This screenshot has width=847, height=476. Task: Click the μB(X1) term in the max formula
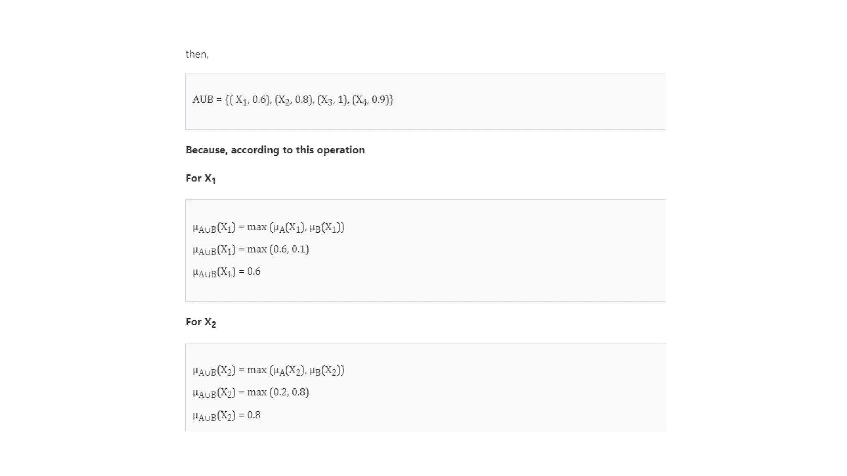[x=325, y=227]
